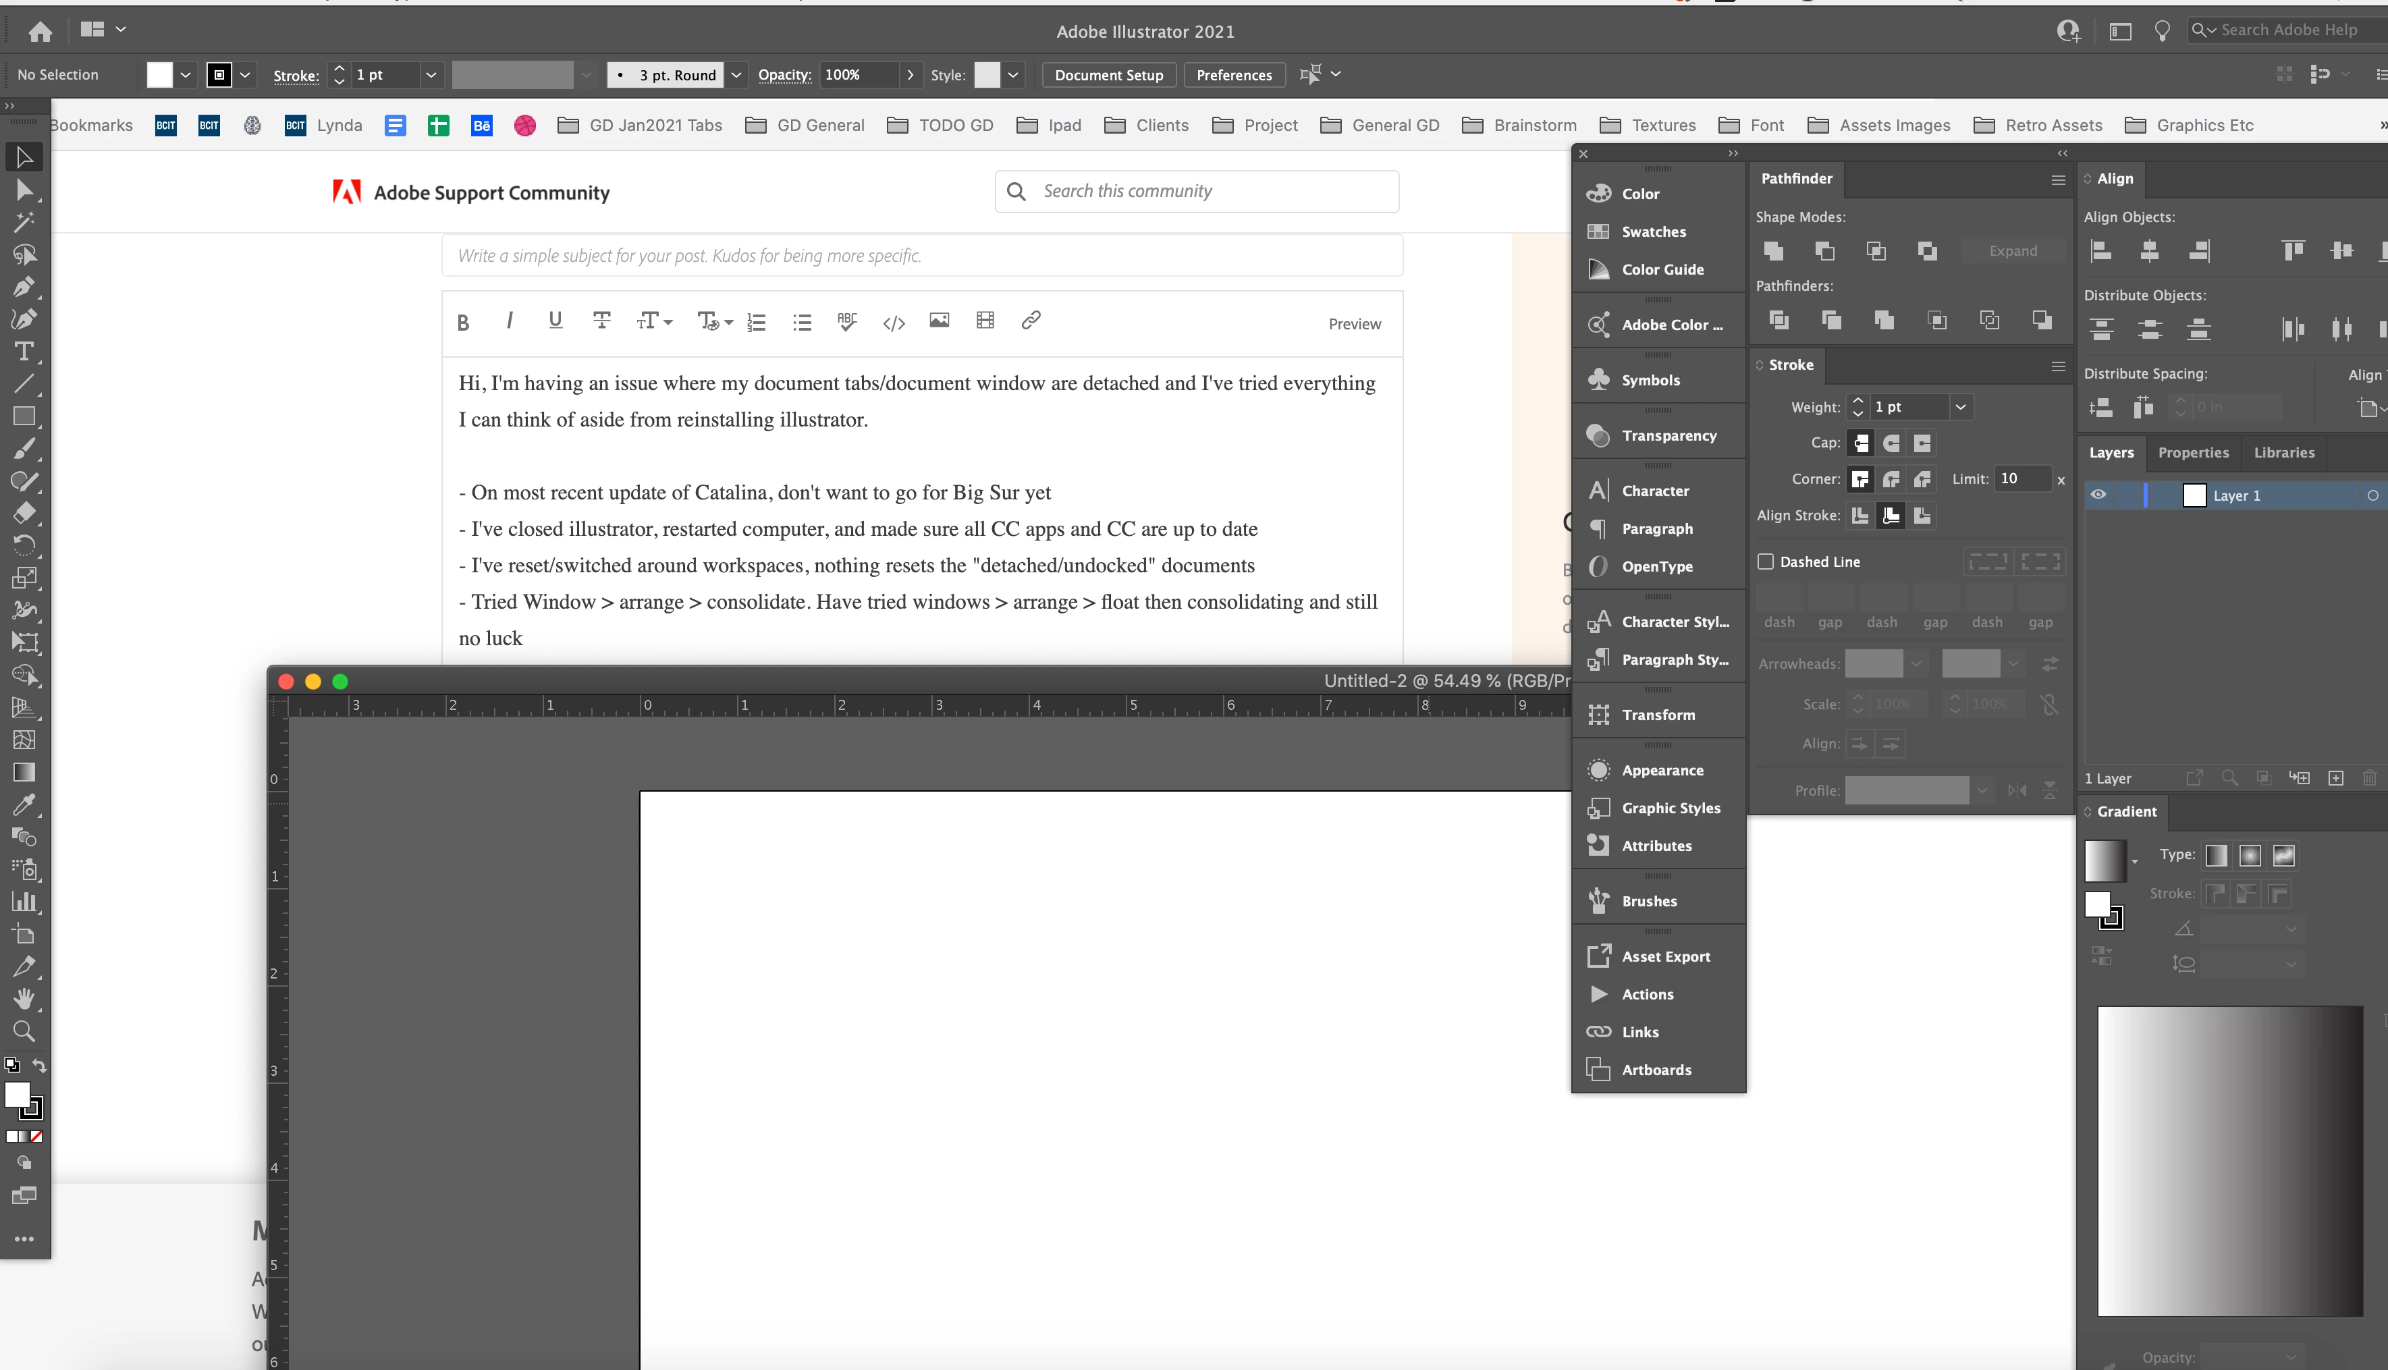Click the Unite shape mode icon
The height and width of the screenshot is (1370, 2388).
coord(1774,251)
